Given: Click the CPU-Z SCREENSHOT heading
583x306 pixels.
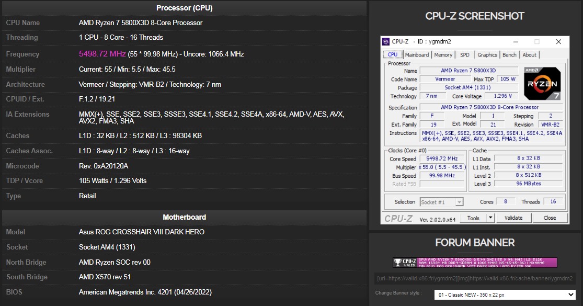Looking at the screenshot, I should point(475,16).
